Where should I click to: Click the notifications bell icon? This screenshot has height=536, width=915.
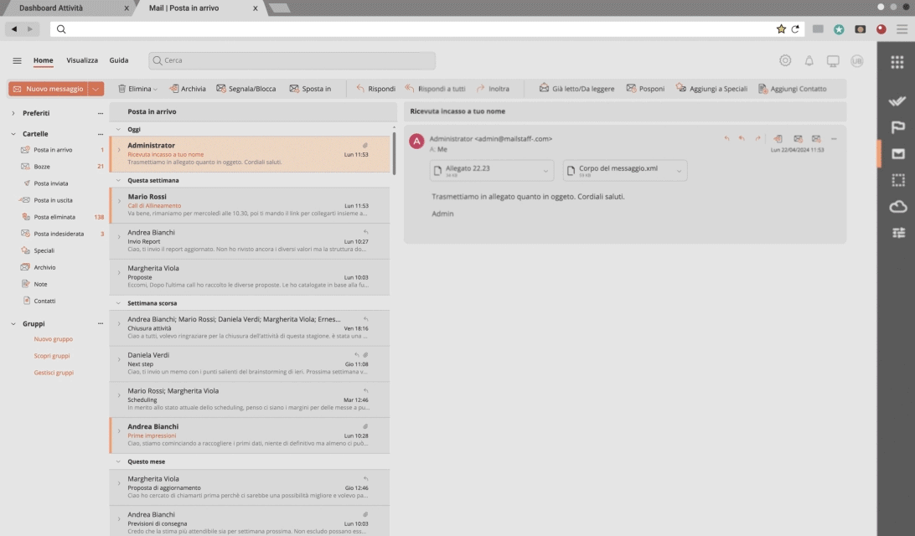(809, 60)
